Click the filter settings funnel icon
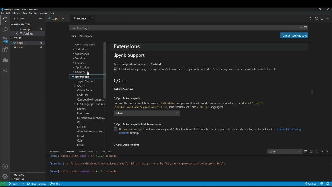 [x=305, y=28]
